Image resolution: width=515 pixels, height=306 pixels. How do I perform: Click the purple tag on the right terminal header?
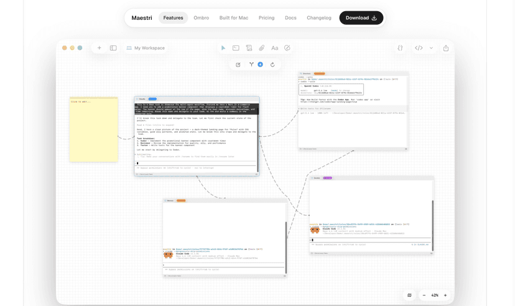[327, 178]
